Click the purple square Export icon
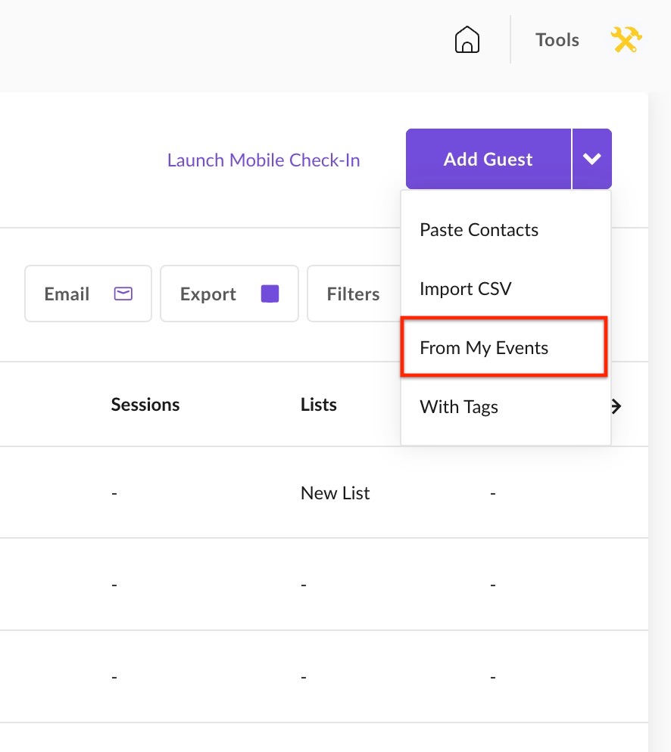Viewport: 671px width, 752px height. point(270,294)
